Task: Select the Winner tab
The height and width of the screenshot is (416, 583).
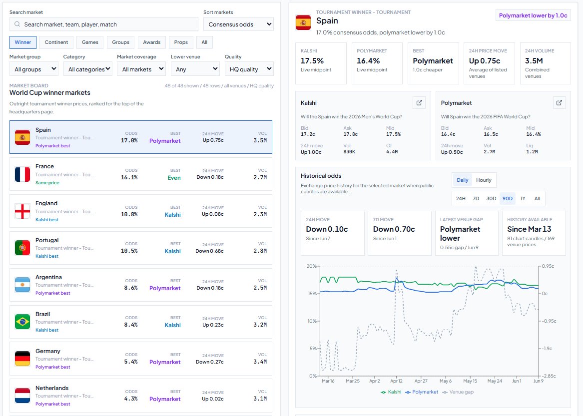Action: (x=22, y=42)
